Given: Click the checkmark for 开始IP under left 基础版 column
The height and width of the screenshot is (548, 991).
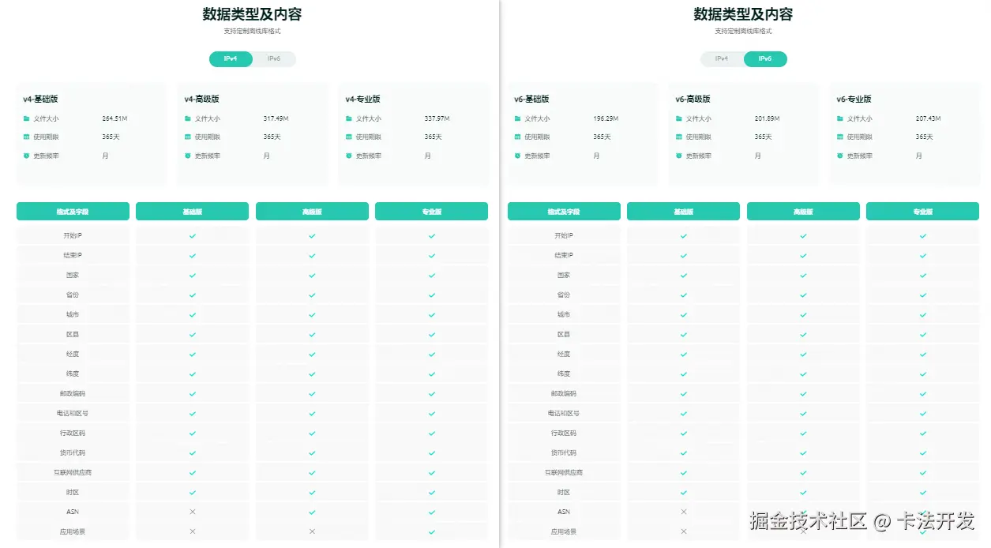Looking at the screenshot, I should (x=192, y=235).
